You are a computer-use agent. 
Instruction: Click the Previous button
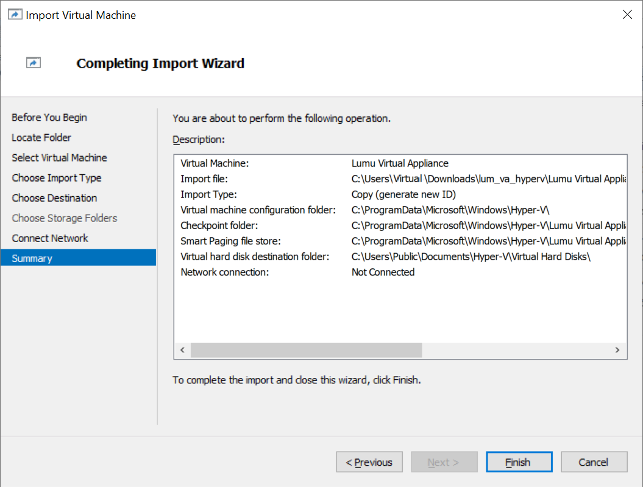pos(369,462)
